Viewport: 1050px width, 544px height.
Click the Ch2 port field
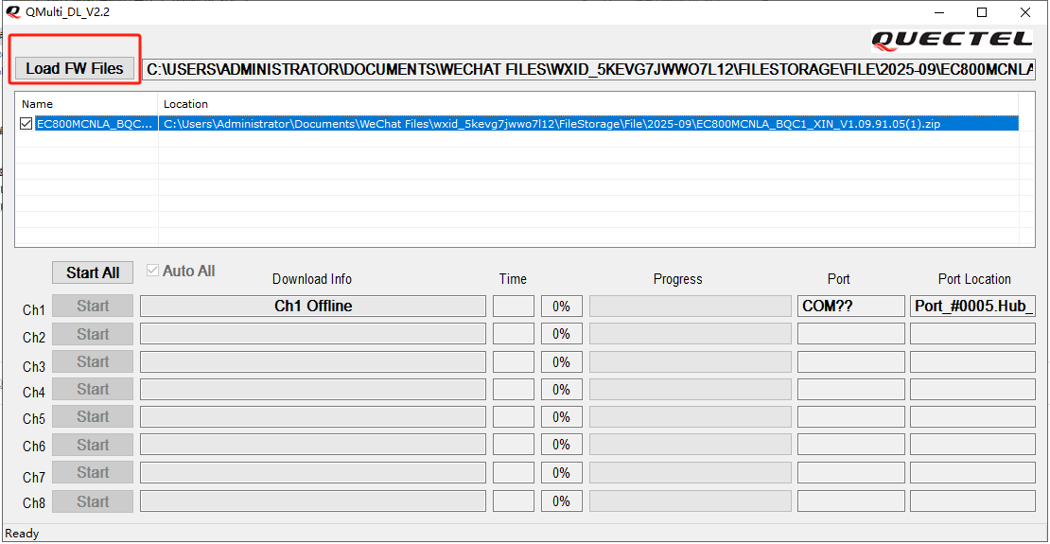tap(851, 334)
